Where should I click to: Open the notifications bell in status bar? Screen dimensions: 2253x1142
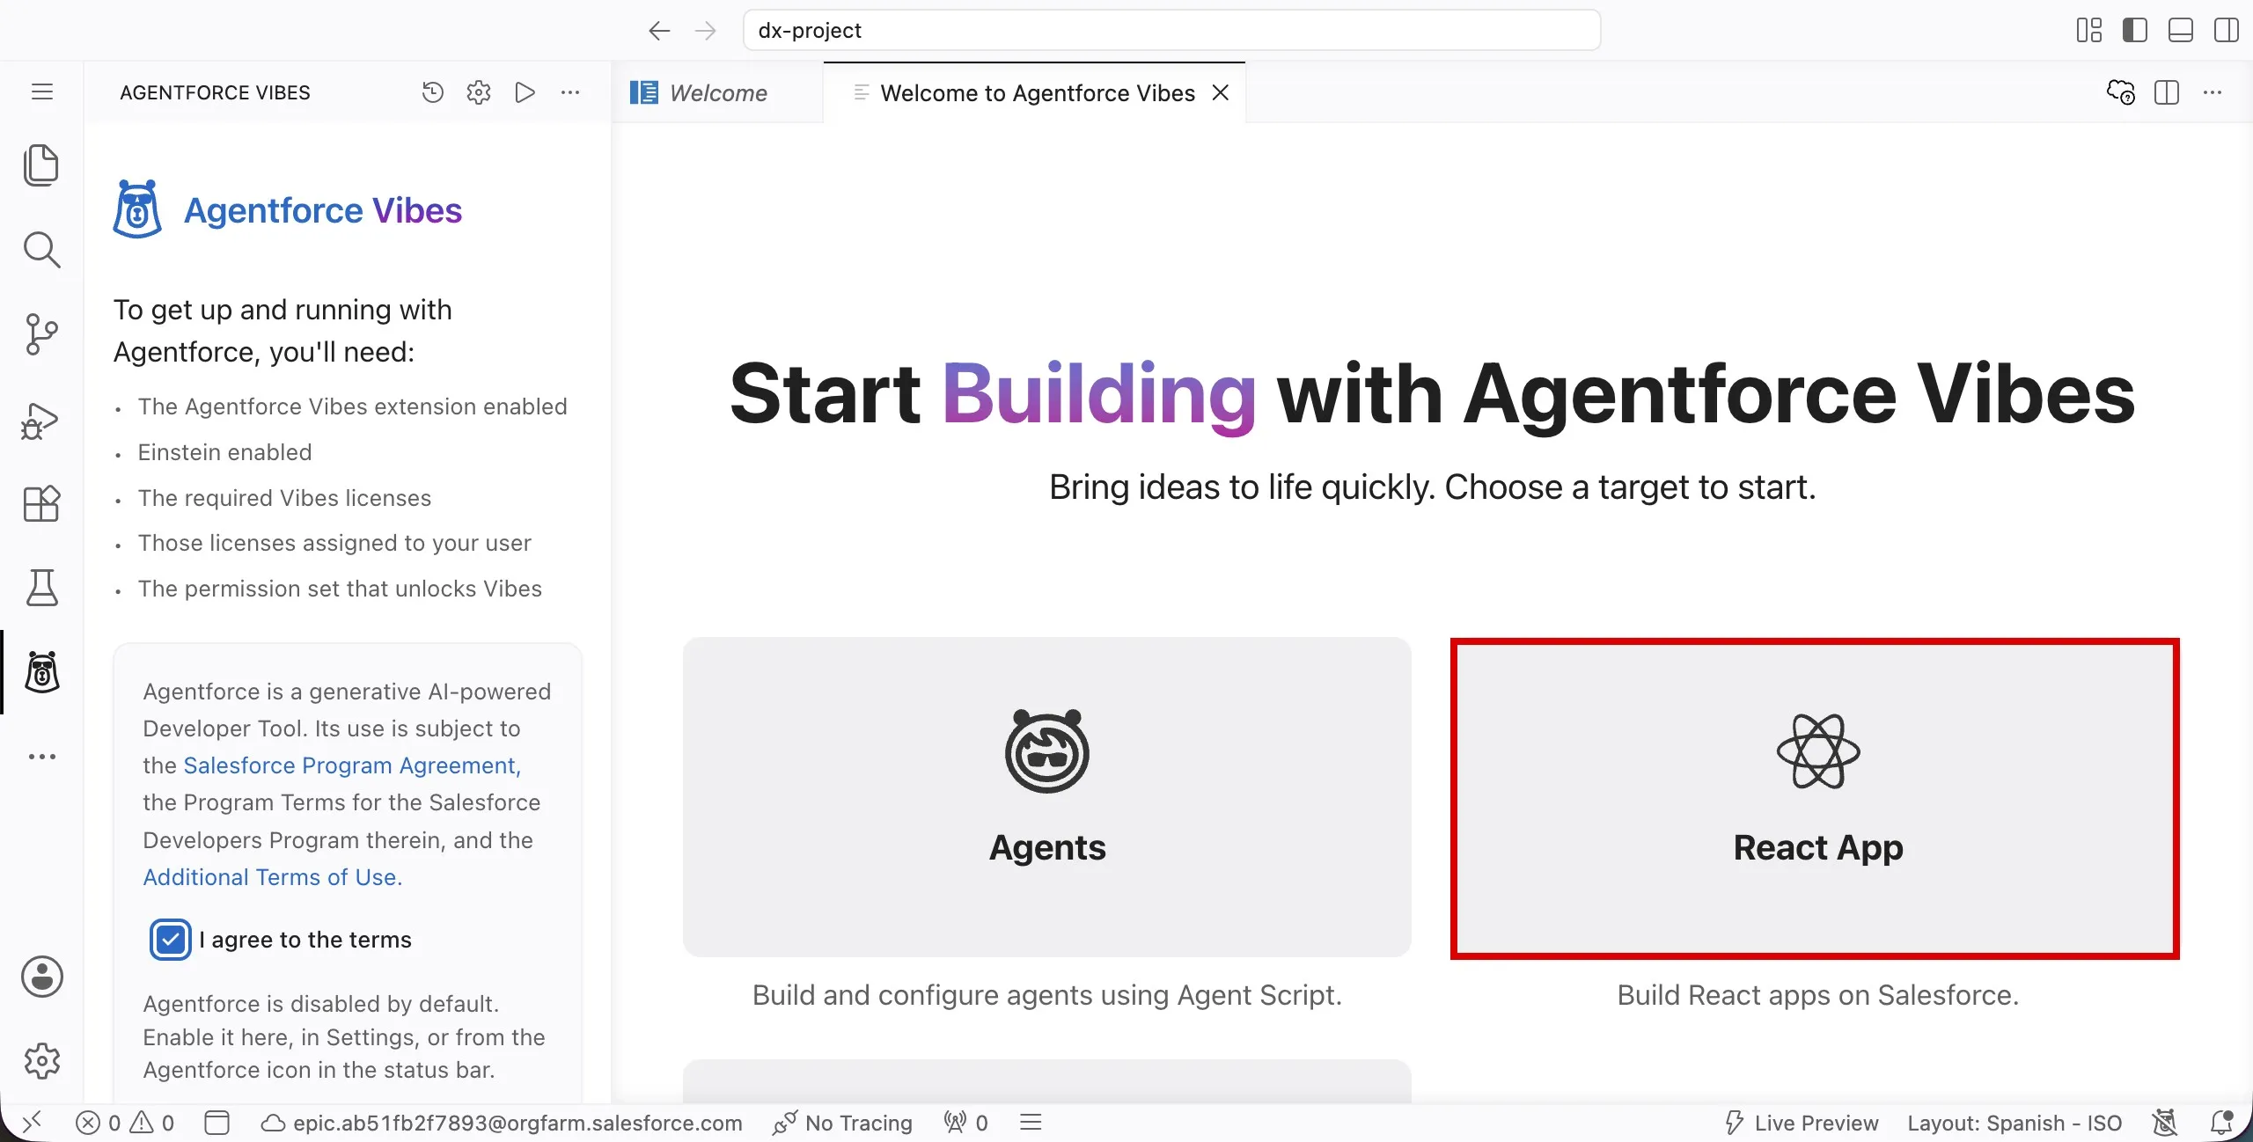[2221, 1123]
